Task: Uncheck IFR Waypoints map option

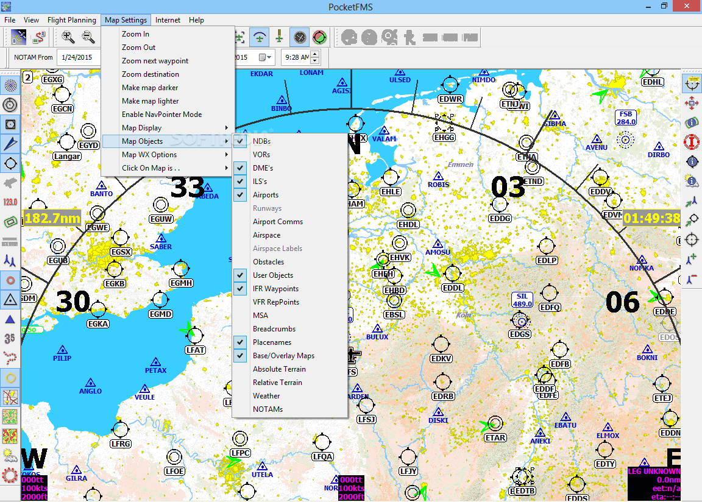Action: click(289, 289)
